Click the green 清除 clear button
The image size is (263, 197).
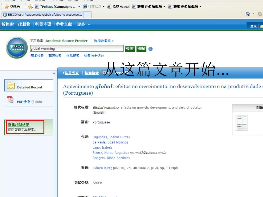click(141, 48)
